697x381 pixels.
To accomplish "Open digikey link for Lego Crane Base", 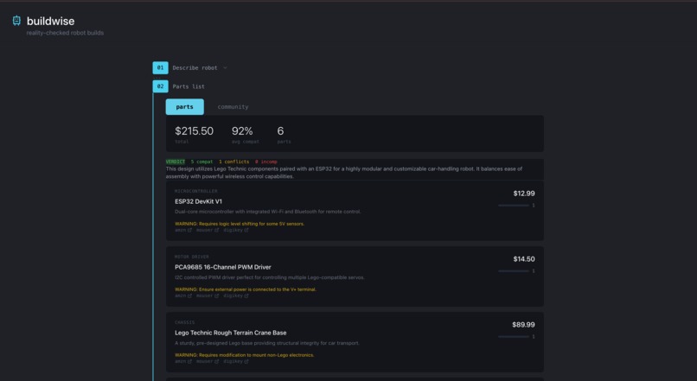I will point(235,361).
